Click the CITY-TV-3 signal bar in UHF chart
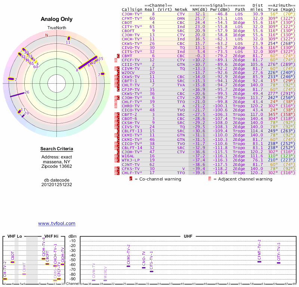 [x=278, y=263]
